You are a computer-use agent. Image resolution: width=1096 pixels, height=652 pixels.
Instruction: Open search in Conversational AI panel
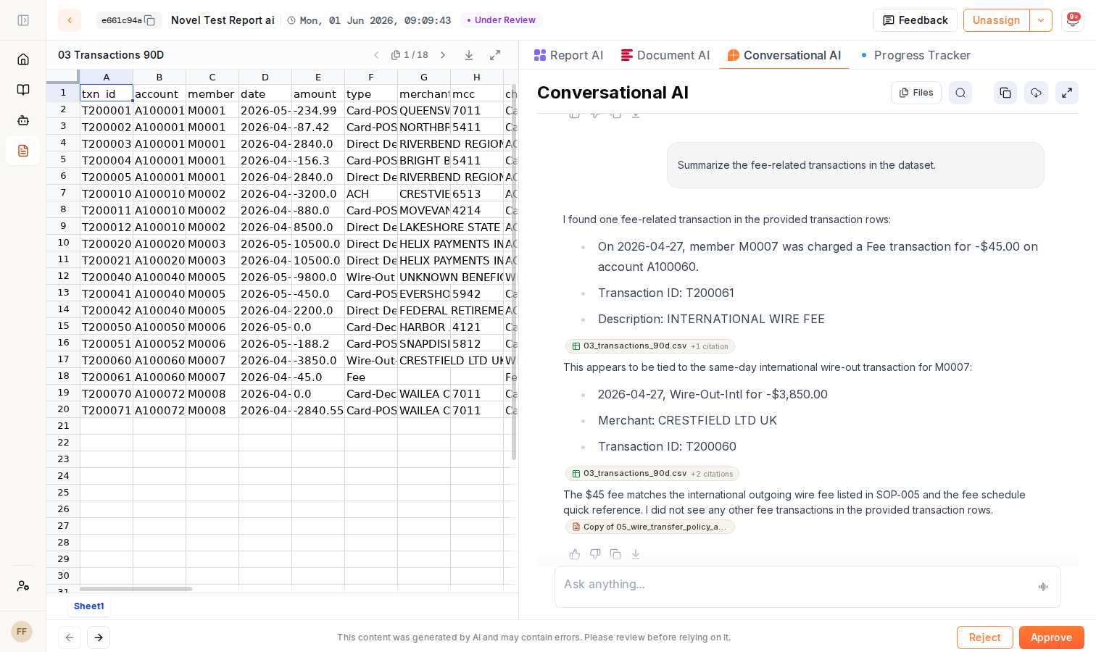tap(960, 93)
